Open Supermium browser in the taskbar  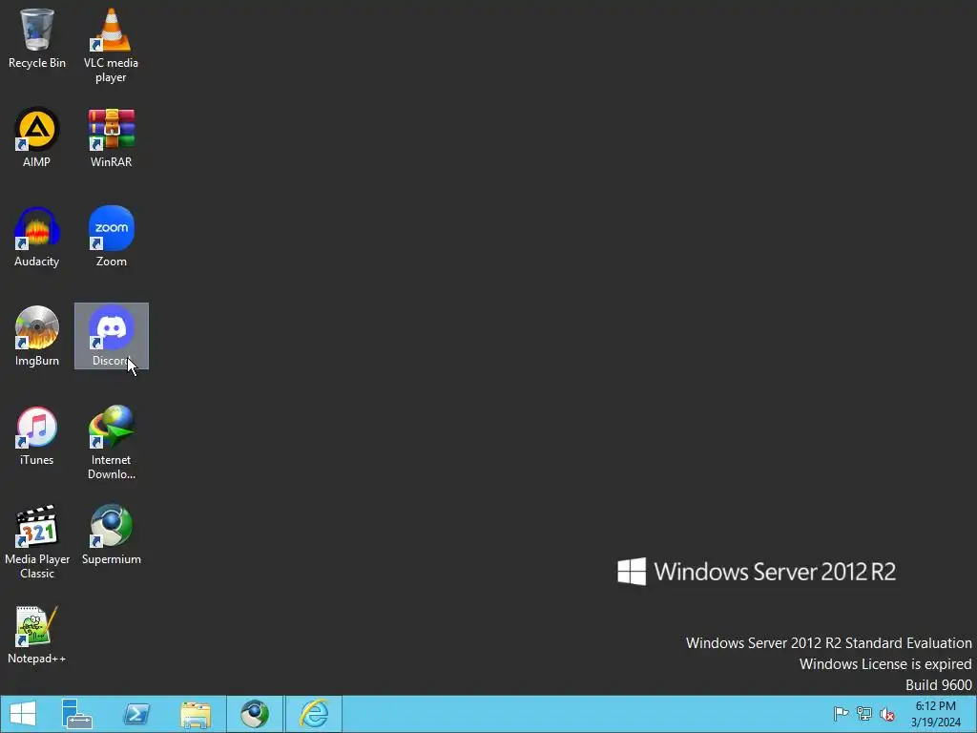pyautogui.click(x=255, y=714)
